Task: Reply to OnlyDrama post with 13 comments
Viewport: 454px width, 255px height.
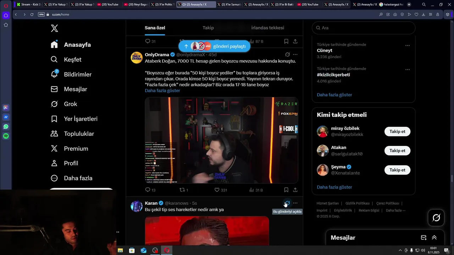Action: pos(150,190)
